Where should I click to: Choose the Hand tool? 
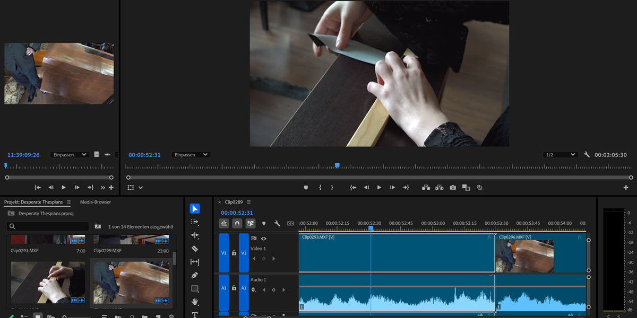tap(195, 302)
